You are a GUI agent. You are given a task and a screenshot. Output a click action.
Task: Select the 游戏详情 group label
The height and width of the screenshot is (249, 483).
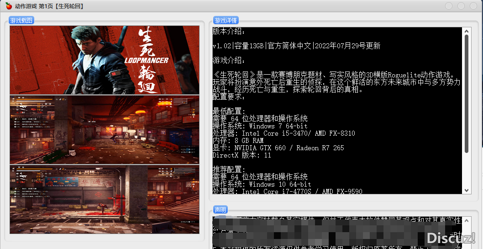click(x=226, y=20)
